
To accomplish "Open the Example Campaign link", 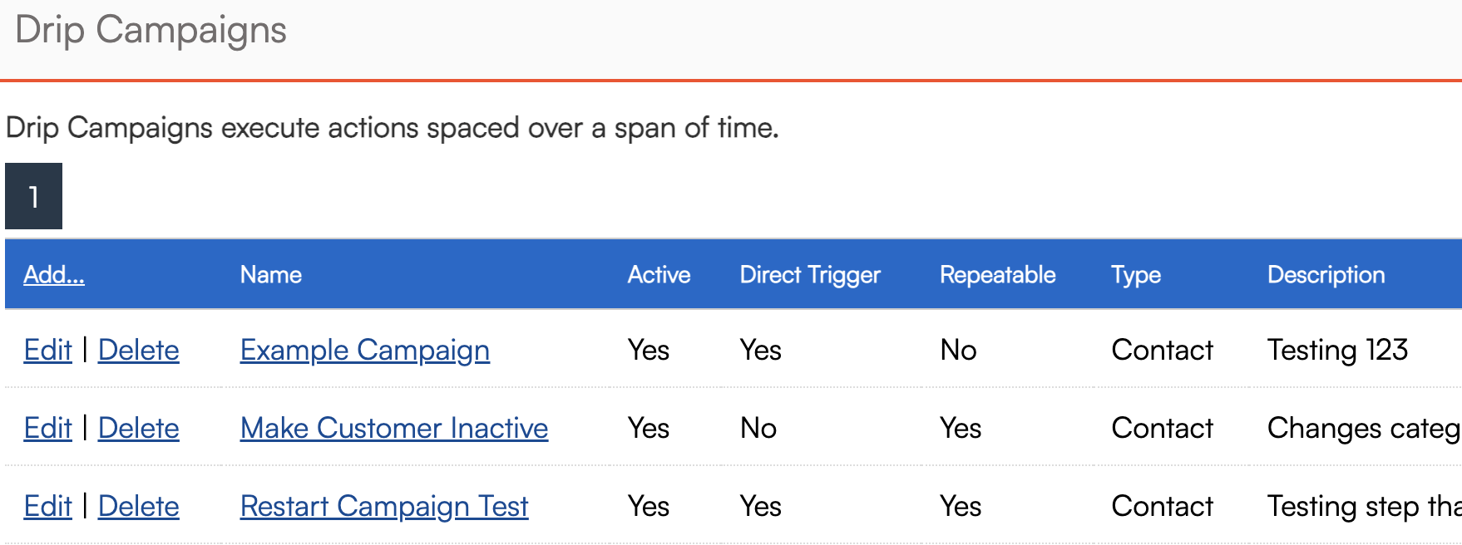I will (x=364, y=351).
